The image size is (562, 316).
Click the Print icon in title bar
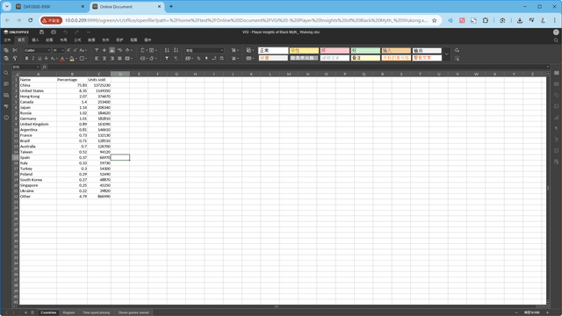(x=54, y=32)
